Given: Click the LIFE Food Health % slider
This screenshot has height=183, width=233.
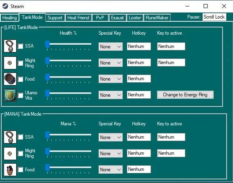Looking at the screenshot, I should pos(68,78).
